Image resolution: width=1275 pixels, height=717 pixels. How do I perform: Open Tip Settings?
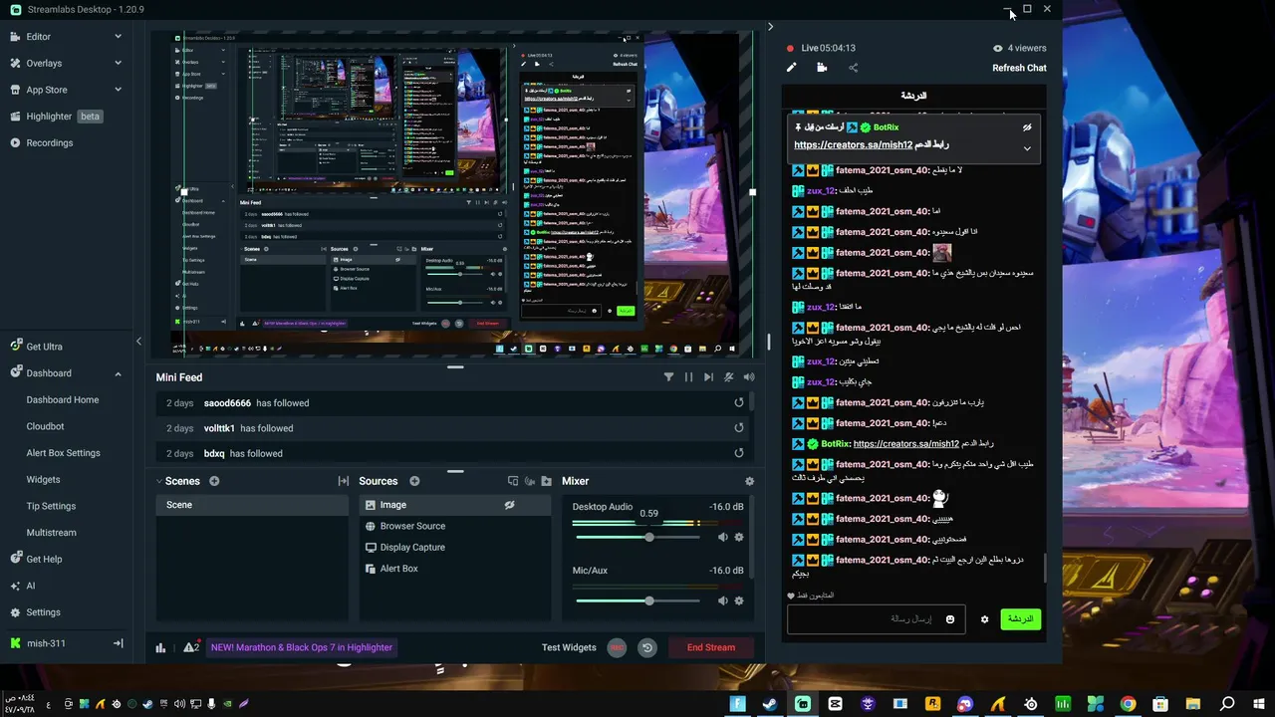pyautogui.click(x=51, y=506)
